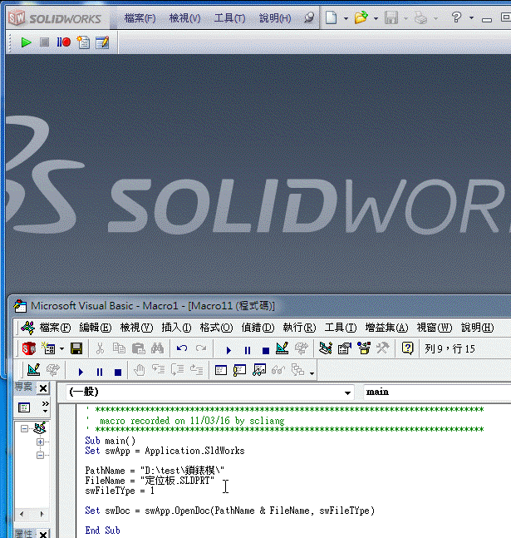
Task: Open the Watch Window icon in debug toolbar
Action: 259,370
